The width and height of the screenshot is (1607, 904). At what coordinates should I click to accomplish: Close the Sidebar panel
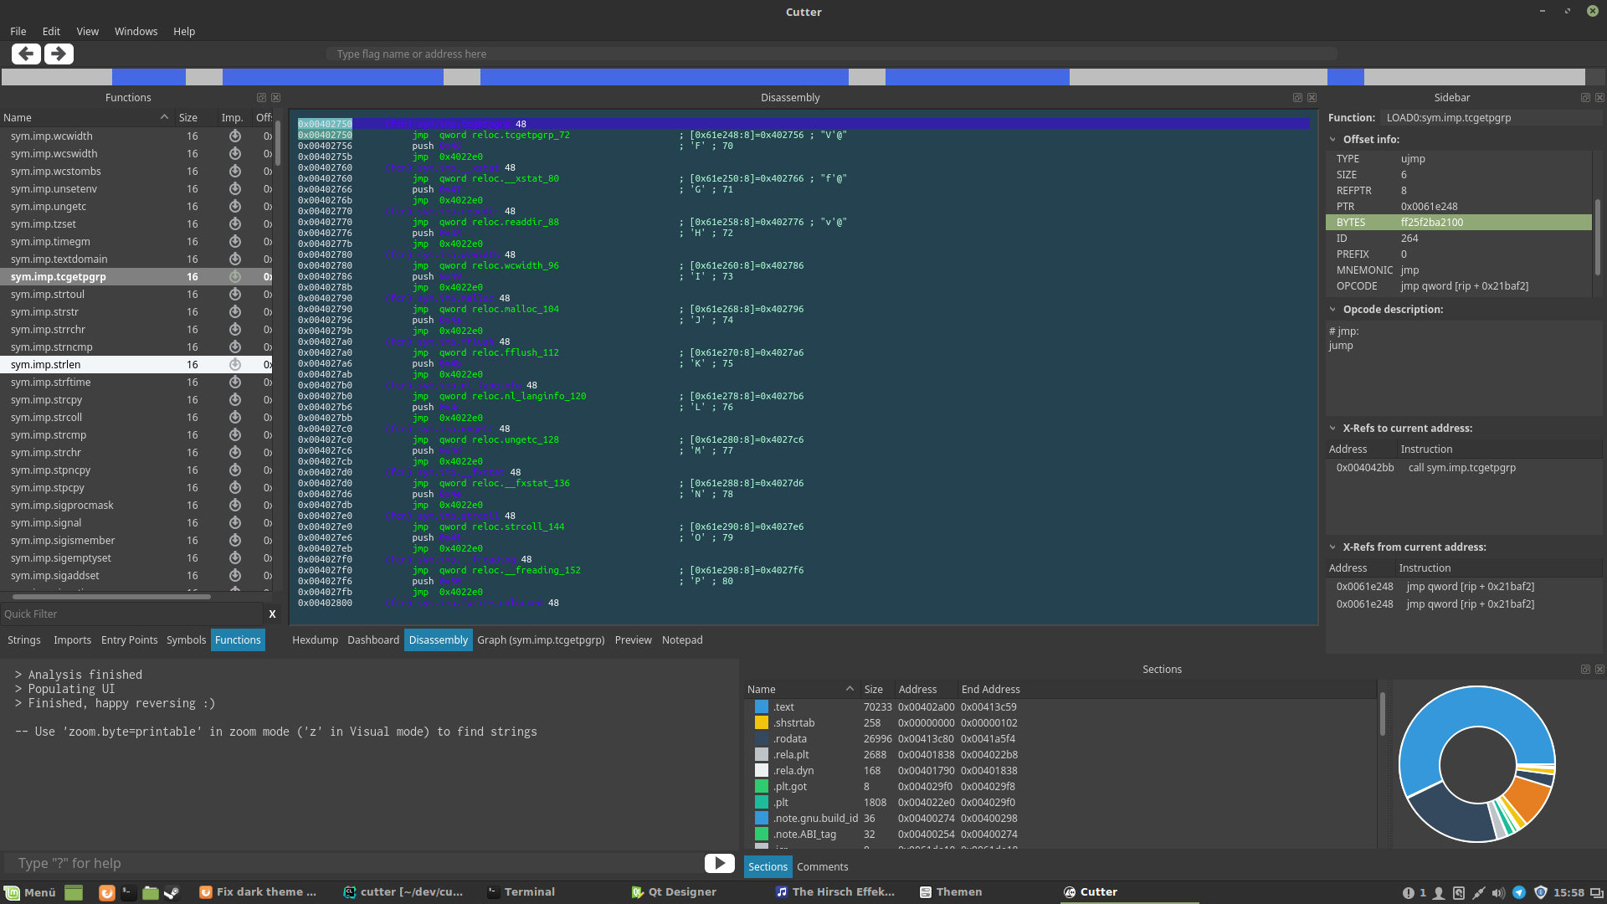(1599, 98)
